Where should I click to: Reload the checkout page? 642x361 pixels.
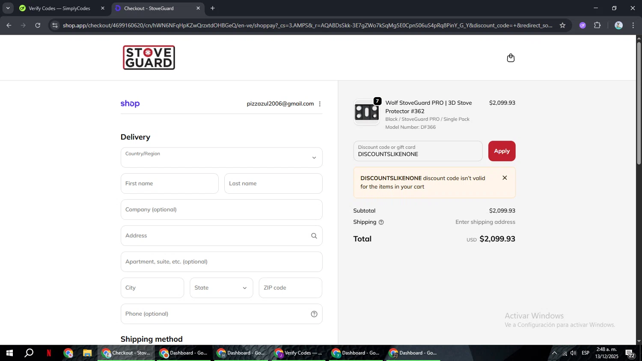click(x=38, y=25)
